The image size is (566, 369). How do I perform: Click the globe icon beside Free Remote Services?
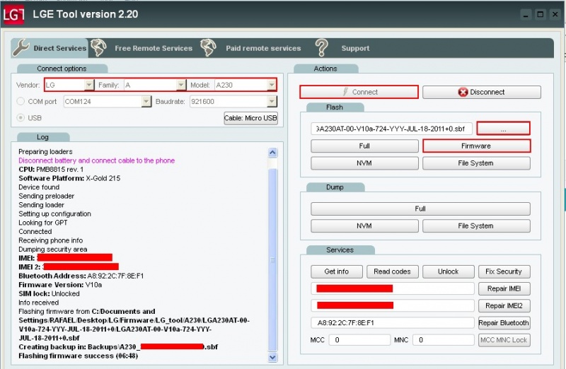pos(98,47)
